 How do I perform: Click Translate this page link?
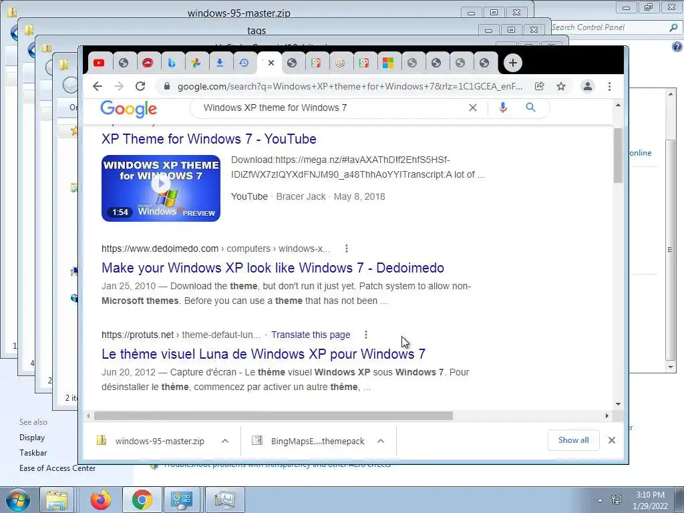(x=311, y=335)
